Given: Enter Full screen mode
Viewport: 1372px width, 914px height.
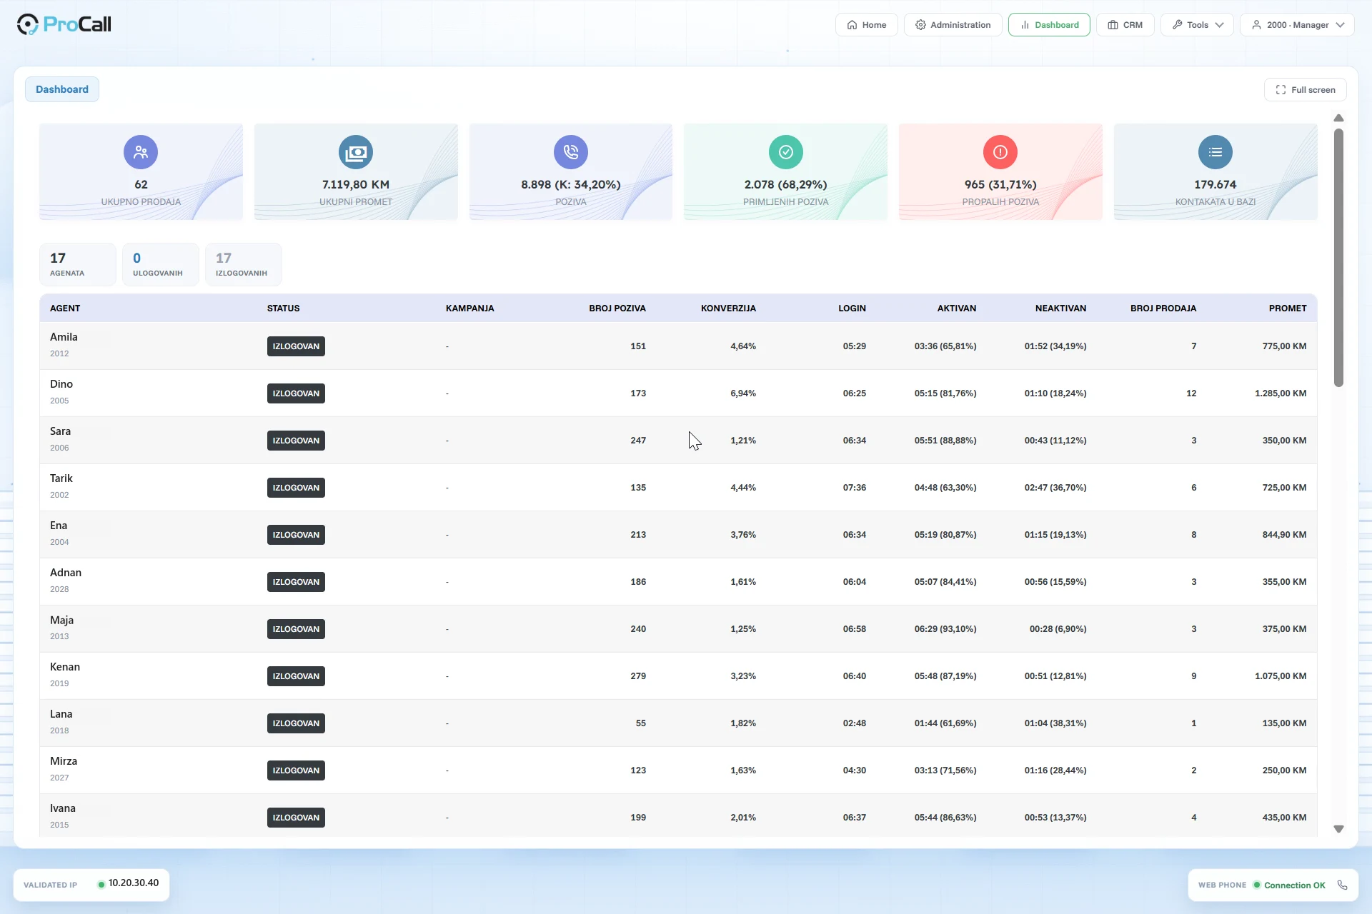Looking at the screenshot, I should tap(1305, 90).
